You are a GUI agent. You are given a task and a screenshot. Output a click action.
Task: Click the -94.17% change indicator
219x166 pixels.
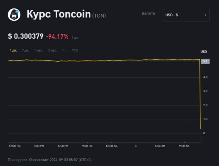[57, 37]
